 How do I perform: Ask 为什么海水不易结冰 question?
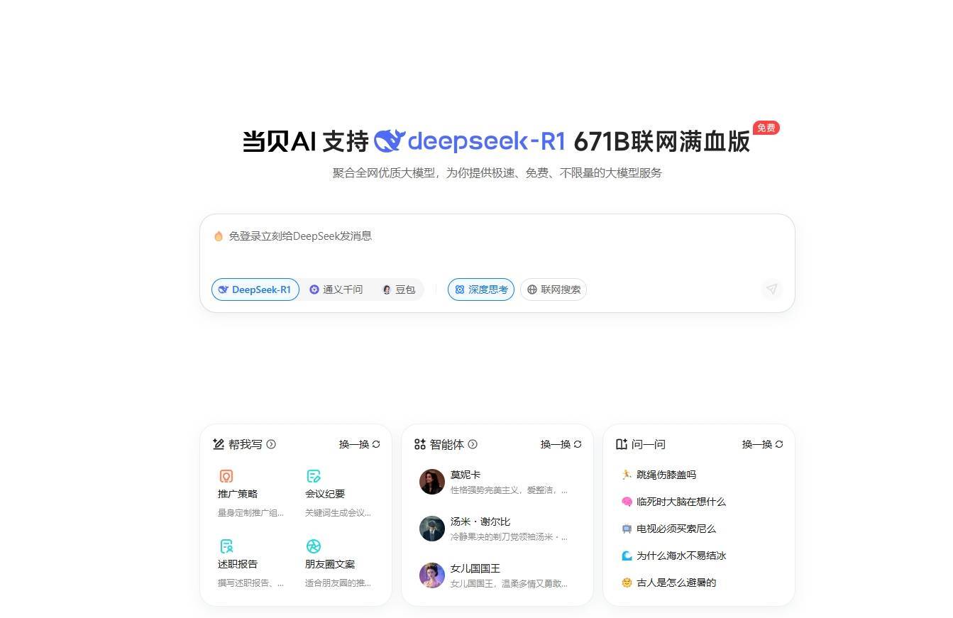tap(673, 556)
